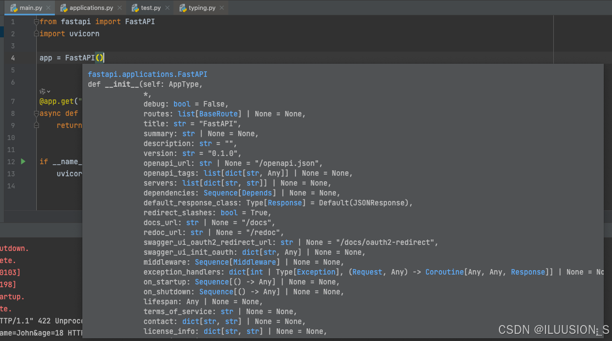612x341 pixels.
Task: Click the Python file icon on typing.py tab
Action: click(183, 8)
